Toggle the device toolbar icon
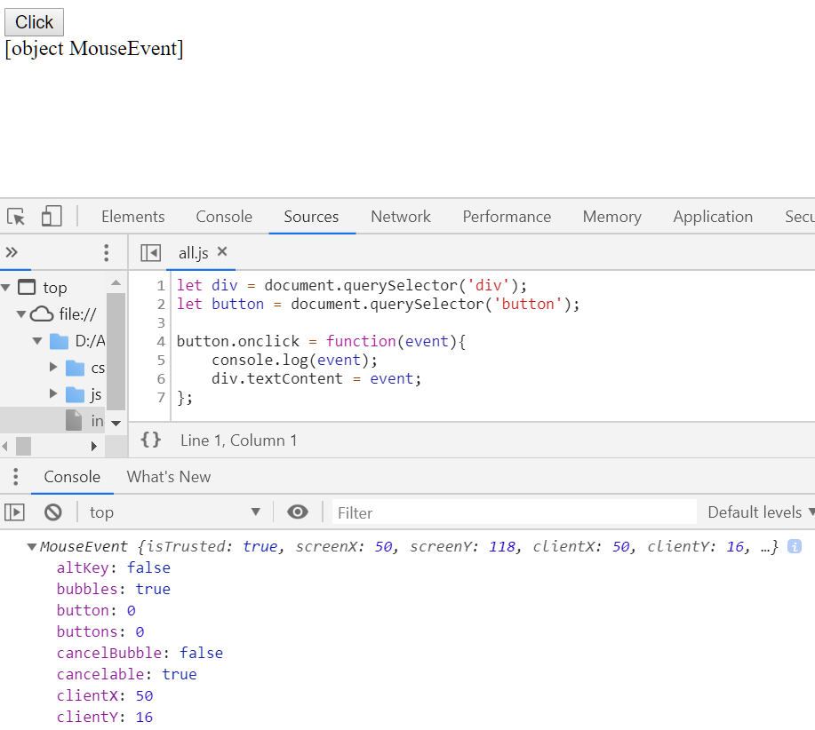815x730 pixels. [52, 217]
